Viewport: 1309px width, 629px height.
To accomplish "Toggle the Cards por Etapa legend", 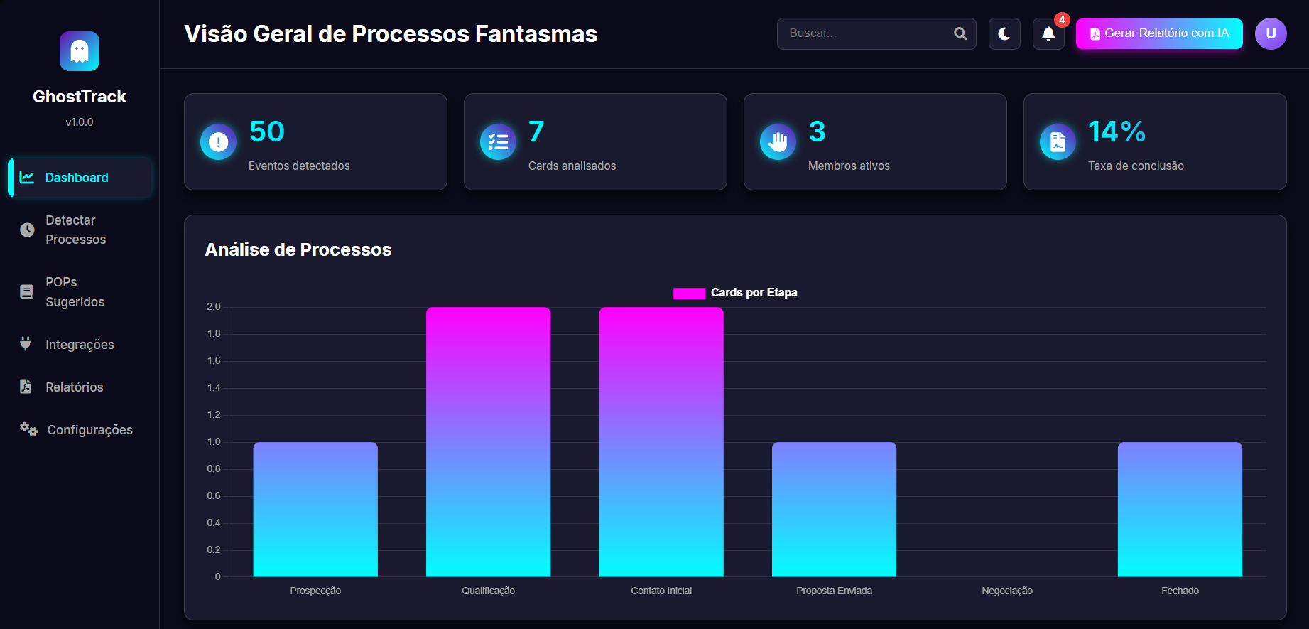I will point(735,293).
